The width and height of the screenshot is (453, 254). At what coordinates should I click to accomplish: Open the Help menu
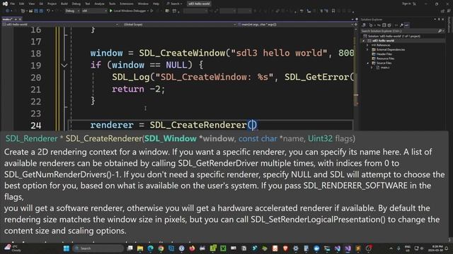tap(156, 4)
